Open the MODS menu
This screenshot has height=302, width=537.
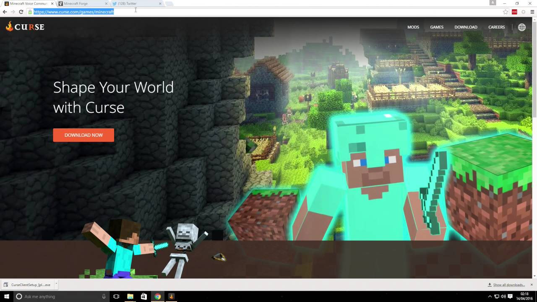click(413, 27)
